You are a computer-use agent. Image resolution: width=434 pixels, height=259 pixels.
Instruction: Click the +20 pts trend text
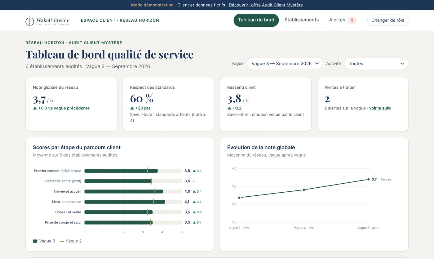pos(140,108)
